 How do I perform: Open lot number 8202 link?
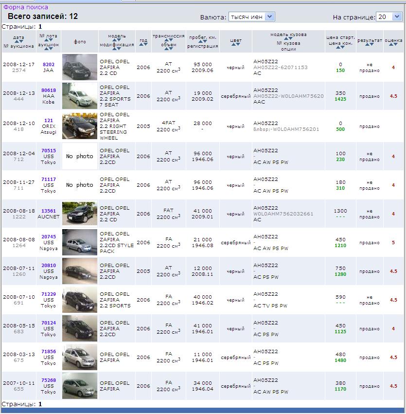click(49, 64)
